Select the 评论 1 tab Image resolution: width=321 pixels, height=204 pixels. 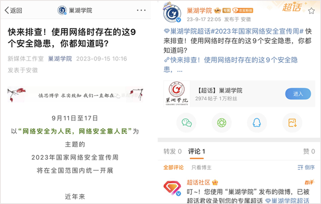click(x=197, y=151)
